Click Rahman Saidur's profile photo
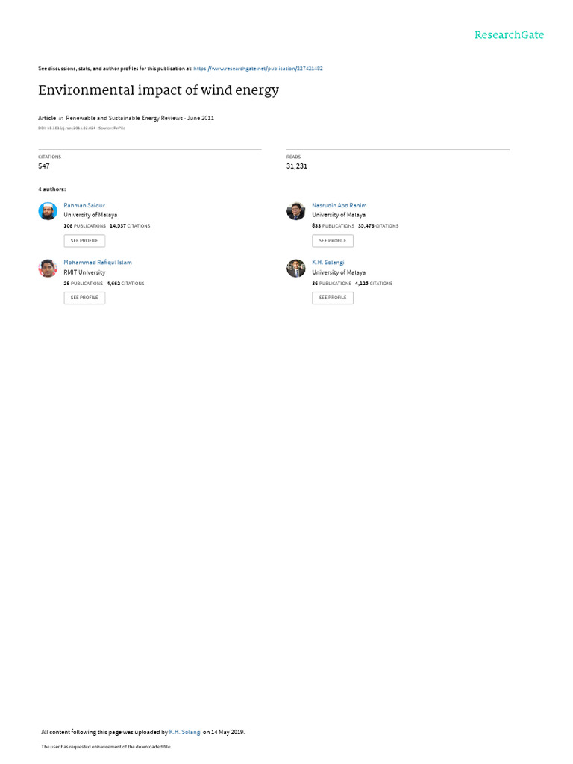This screenshot has width=573, height=764. pos(48,211)
